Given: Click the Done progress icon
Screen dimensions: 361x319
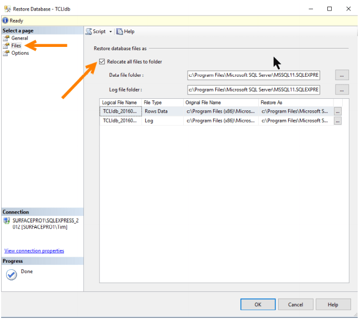Looking at the screenshot, I should coord(11,274).
